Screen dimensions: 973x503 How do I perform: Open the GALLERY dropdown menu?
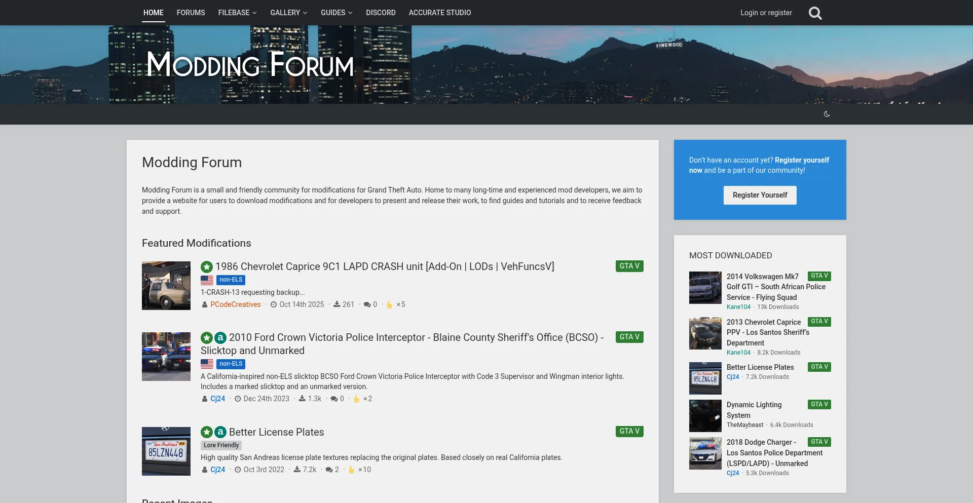click(288, 13)
